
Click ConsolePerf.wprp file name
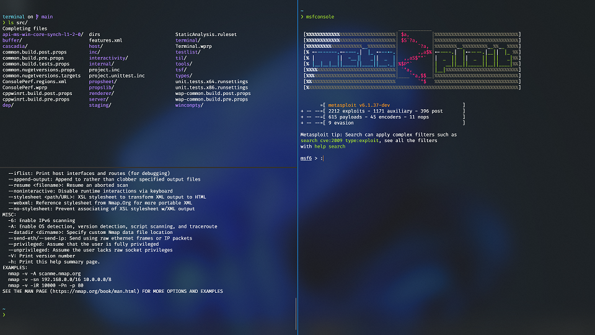[25, 87]
